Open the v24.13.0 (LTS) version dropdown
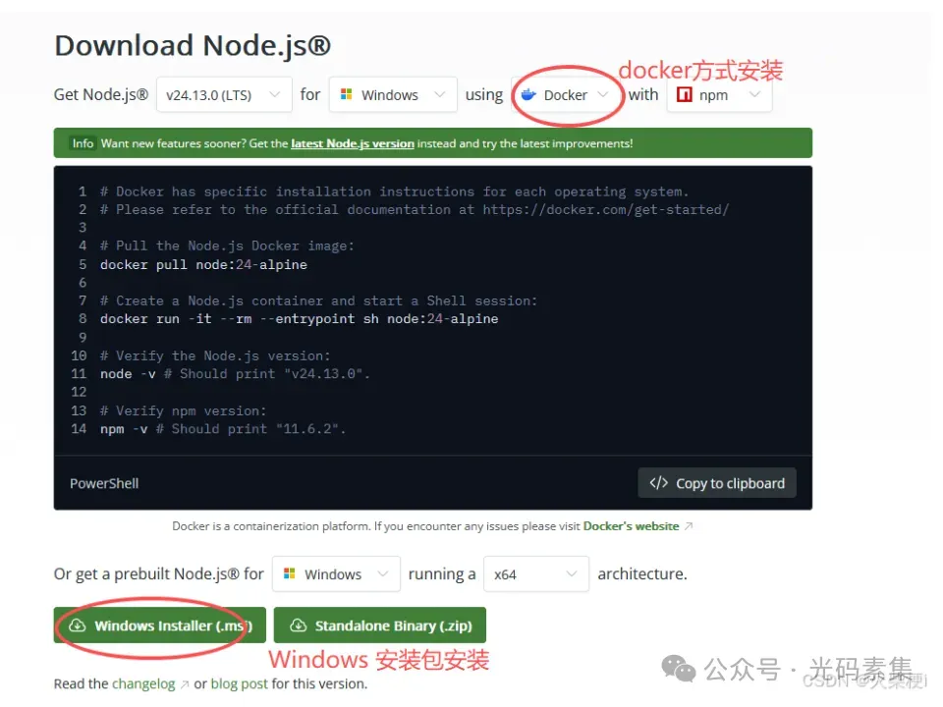The width and height of the screenshot is (943, 707). (x=224, y=95)
